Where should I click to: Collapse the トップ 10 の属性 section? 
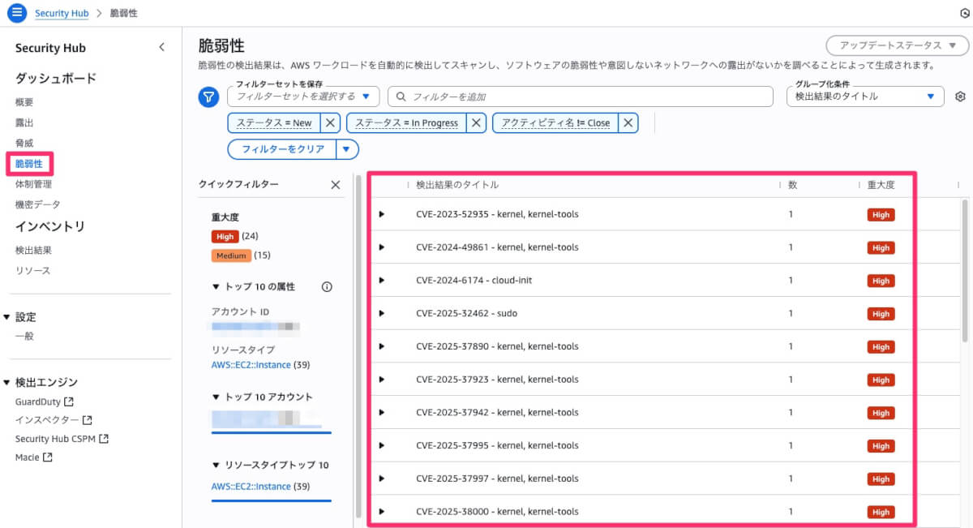tap(216, 286)
